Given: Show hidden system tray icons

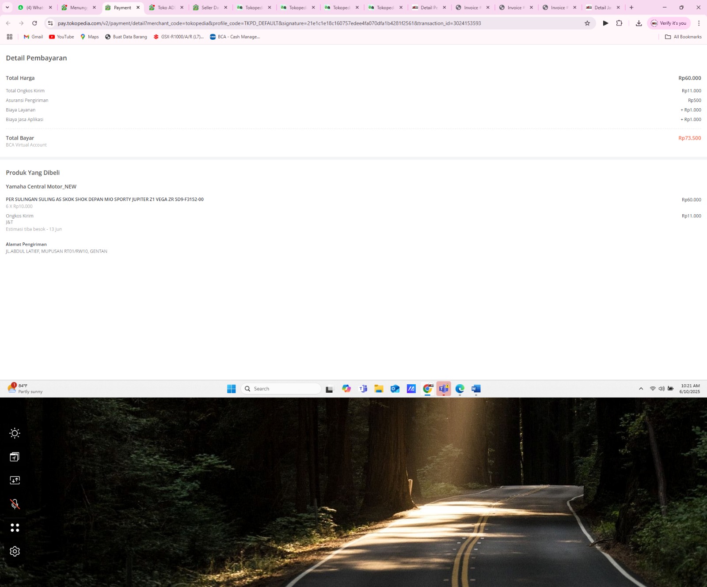Looking at the screenshot, I should 641,389.
